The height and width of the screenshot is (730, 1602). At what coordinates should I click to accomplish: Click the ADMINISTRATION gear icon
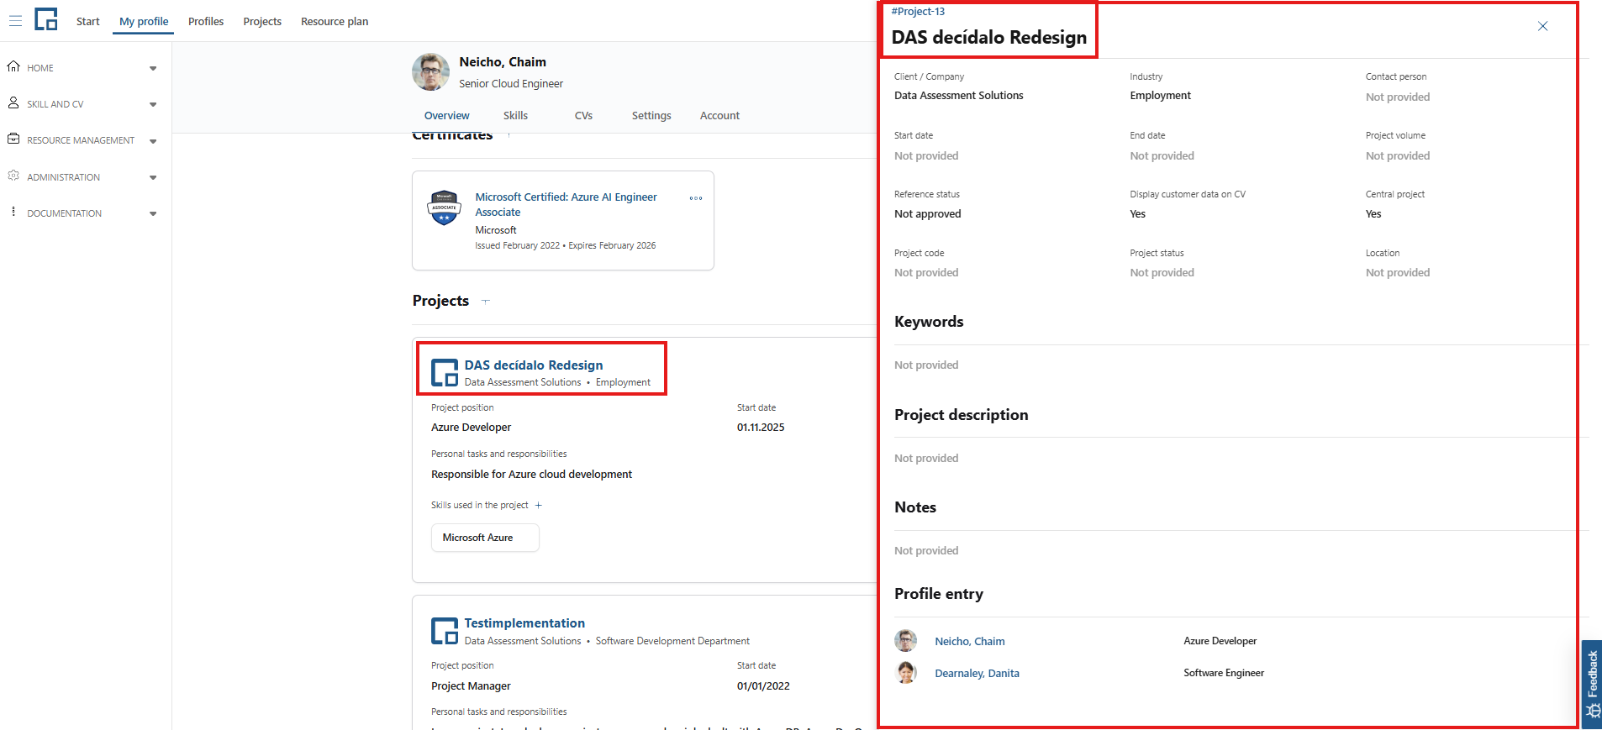(13, 176)
